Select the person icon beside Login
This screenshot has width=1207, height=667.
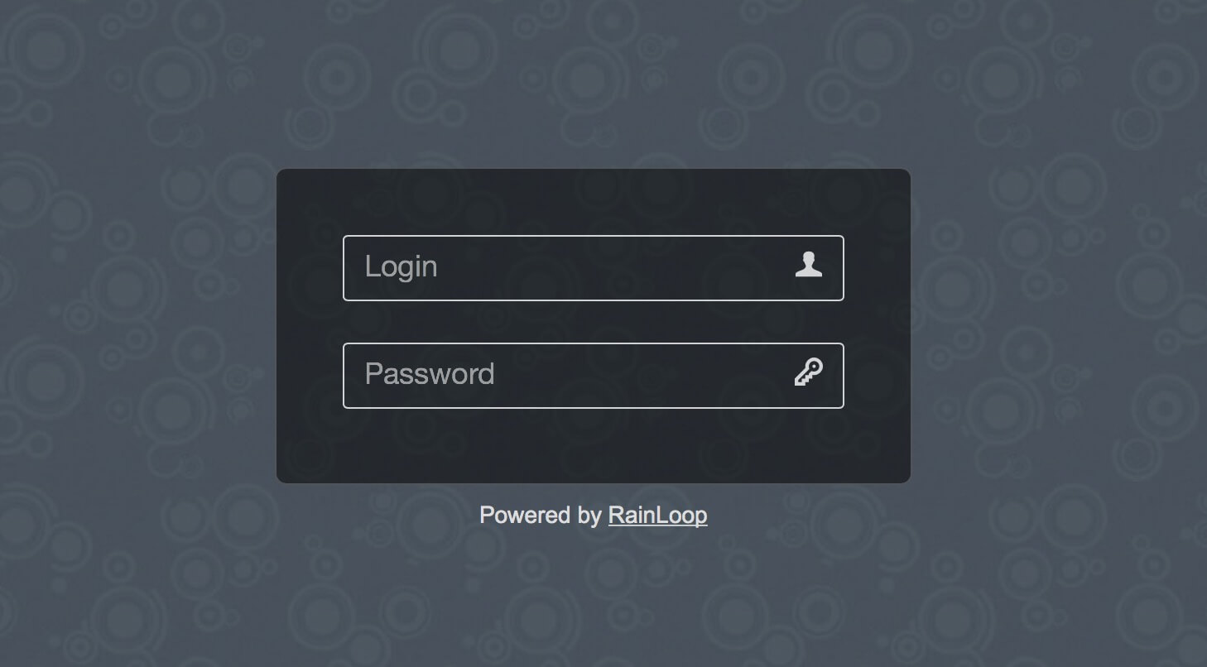809,265
